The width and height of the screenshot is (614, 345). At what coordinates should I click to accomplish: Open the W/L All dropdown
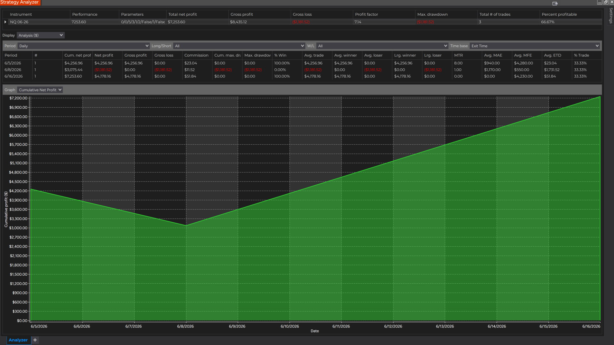coord(382,46)
